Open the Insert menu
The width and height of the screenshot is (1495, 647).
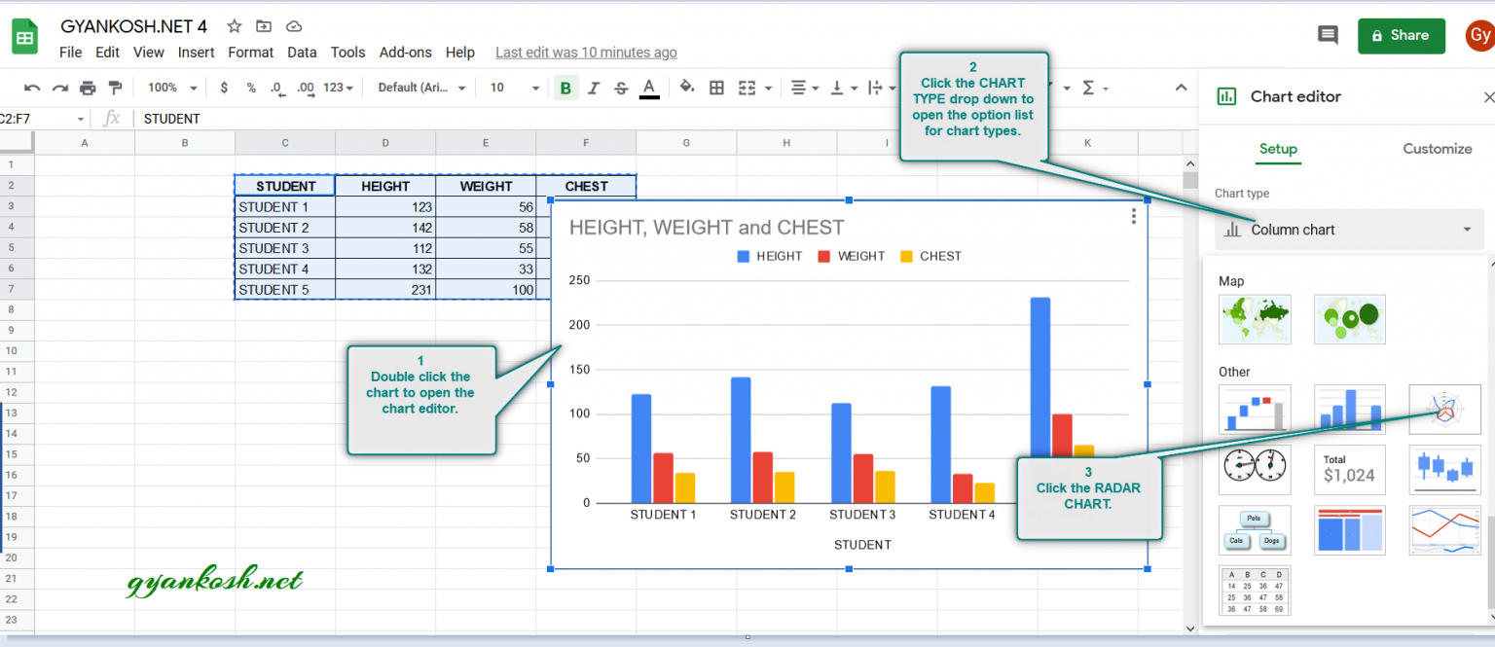[x=196, y=53]
